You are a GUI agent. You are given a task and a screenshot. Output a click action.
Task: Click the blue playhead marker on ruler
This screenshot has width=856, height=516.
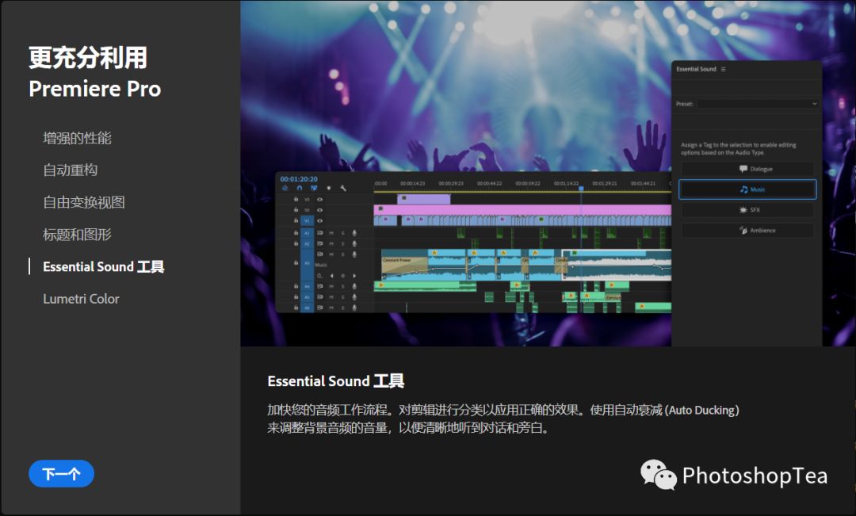click(x=582, y=189)
